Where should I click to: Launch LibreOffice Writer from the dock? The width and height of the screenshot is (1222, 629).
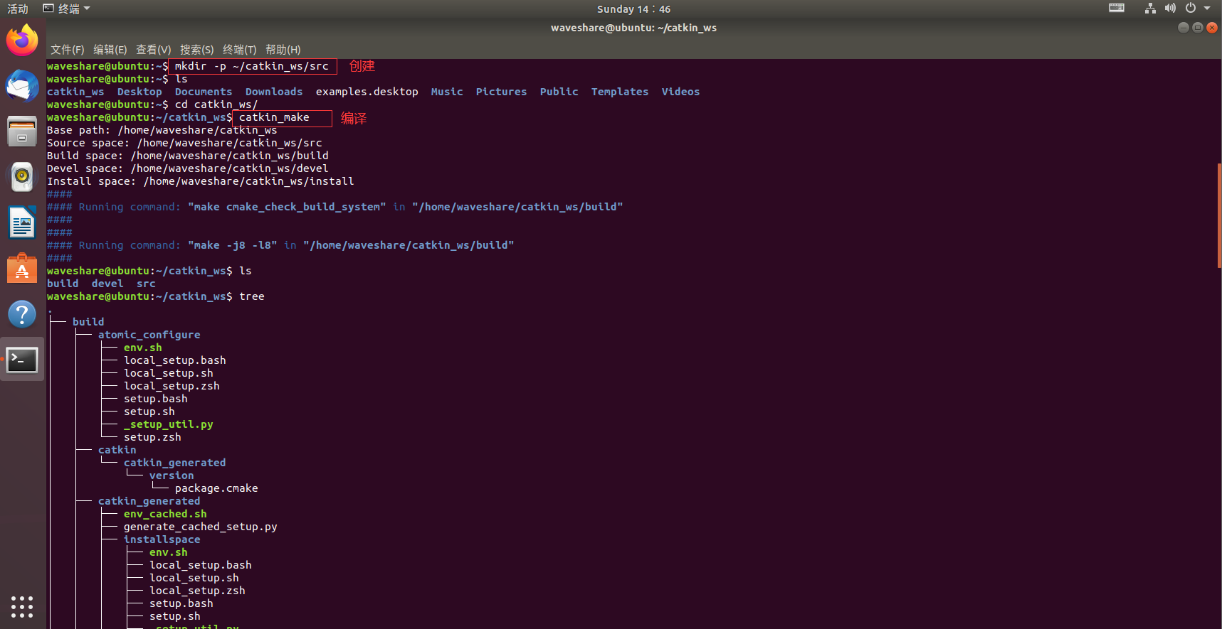(22, 222)
